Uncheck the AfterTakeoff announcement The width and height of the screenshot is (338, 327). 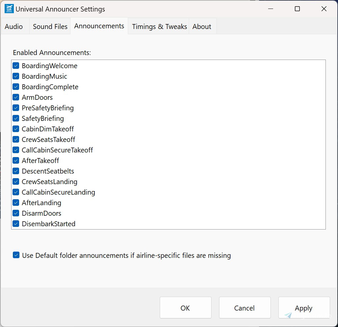coord(16,160)
